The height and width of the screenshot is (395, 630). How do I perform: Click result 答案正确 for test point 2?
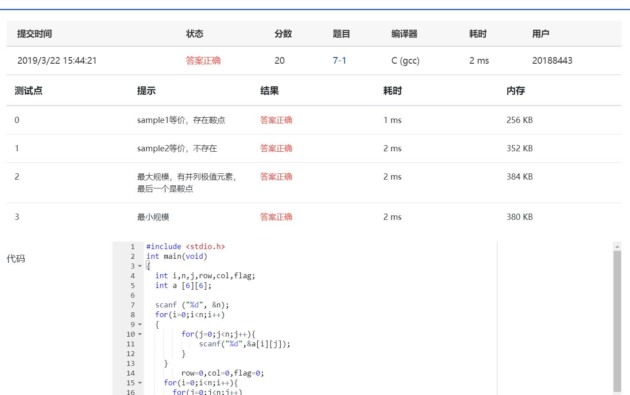click(276, 176)
